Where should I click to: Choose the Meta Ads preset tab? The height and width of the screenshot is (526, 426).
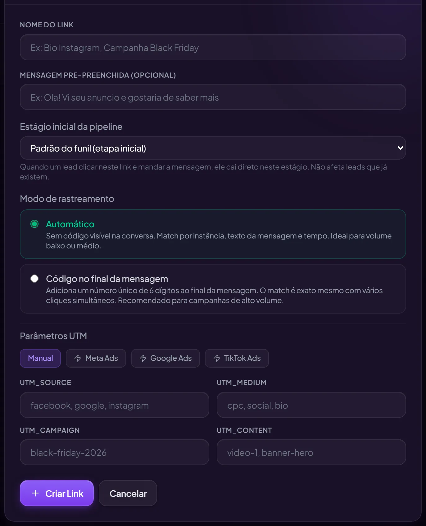96,358
